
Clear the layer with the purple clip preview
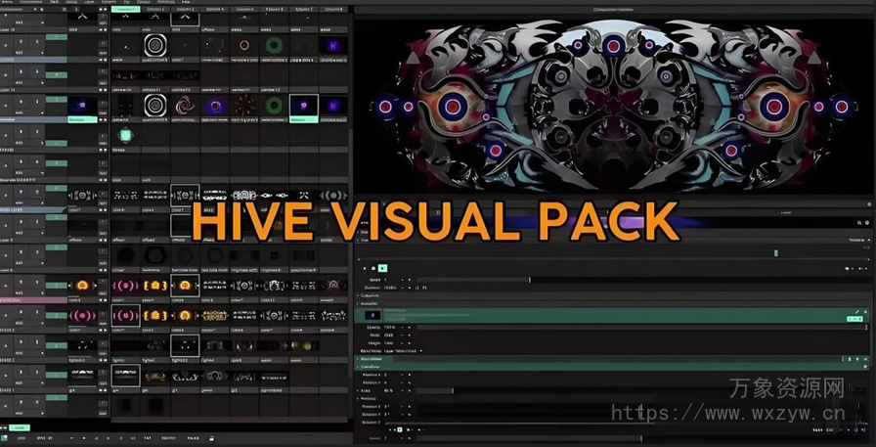[x=6, y=105]
